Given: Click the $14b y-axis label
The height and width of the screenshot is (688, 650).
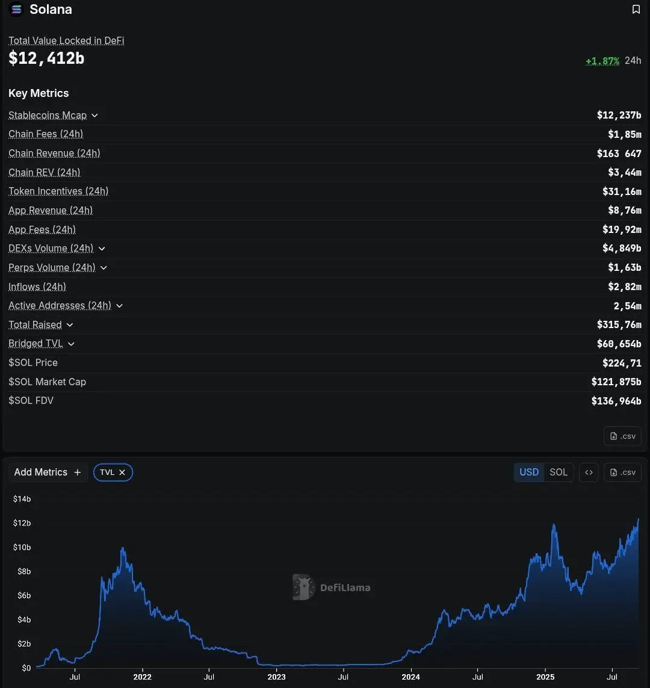Looking at the screenshot, I should point(22,499).
